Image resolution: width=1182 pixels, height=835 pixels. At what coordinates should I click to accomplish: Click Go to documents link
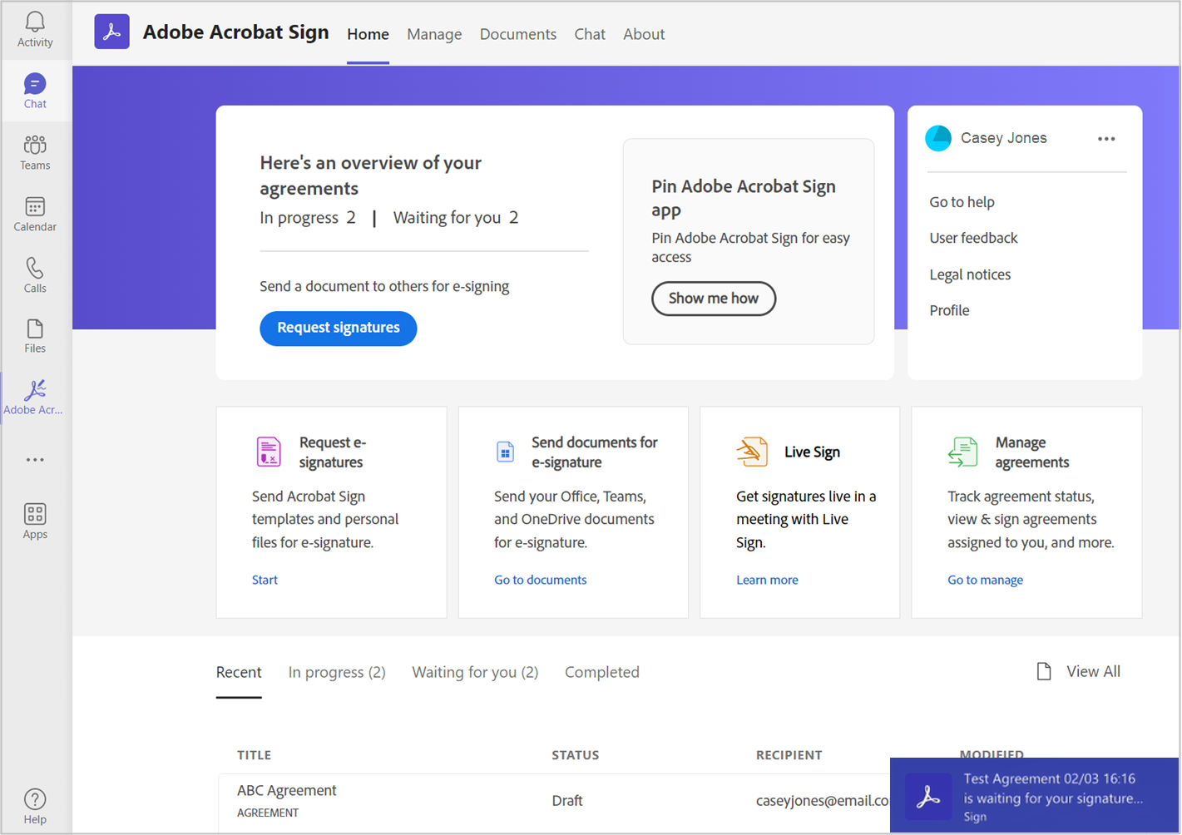click(x=540, y=580)
